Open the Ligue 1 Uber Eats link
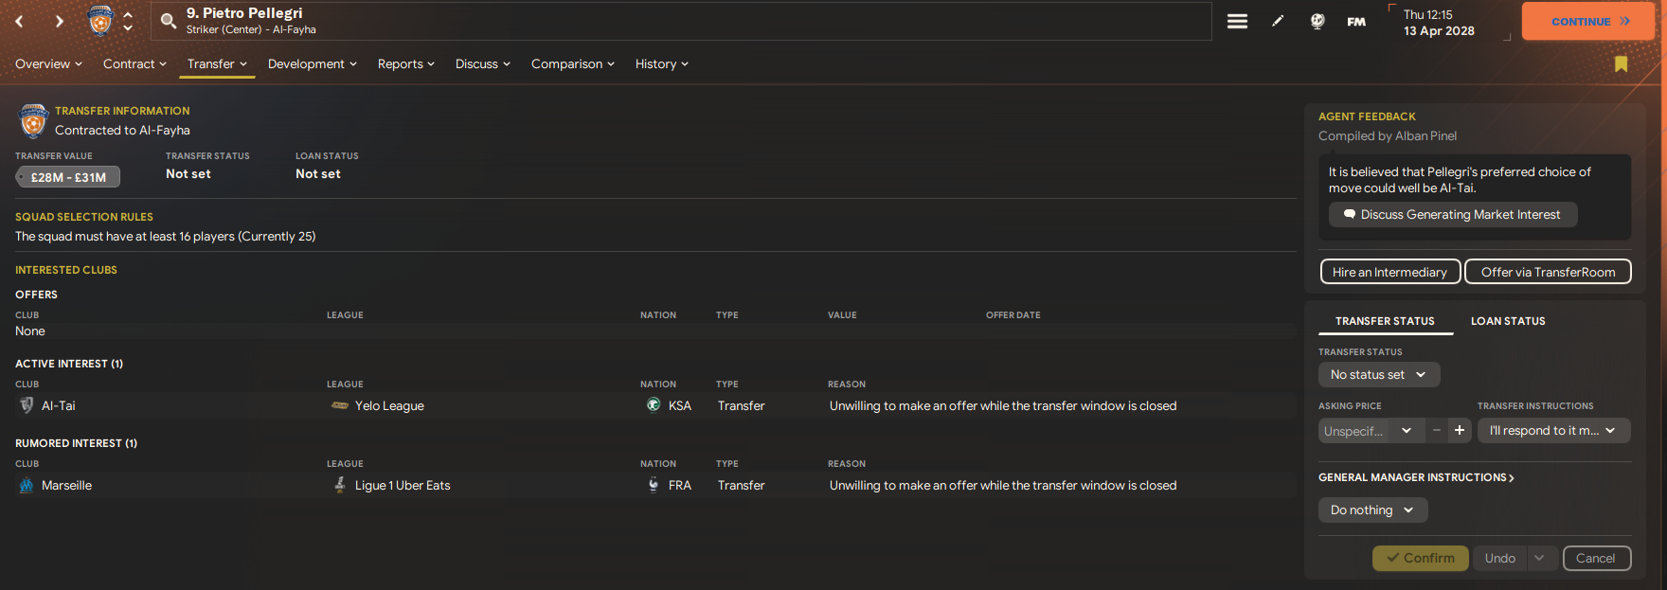 coord(403,485)
